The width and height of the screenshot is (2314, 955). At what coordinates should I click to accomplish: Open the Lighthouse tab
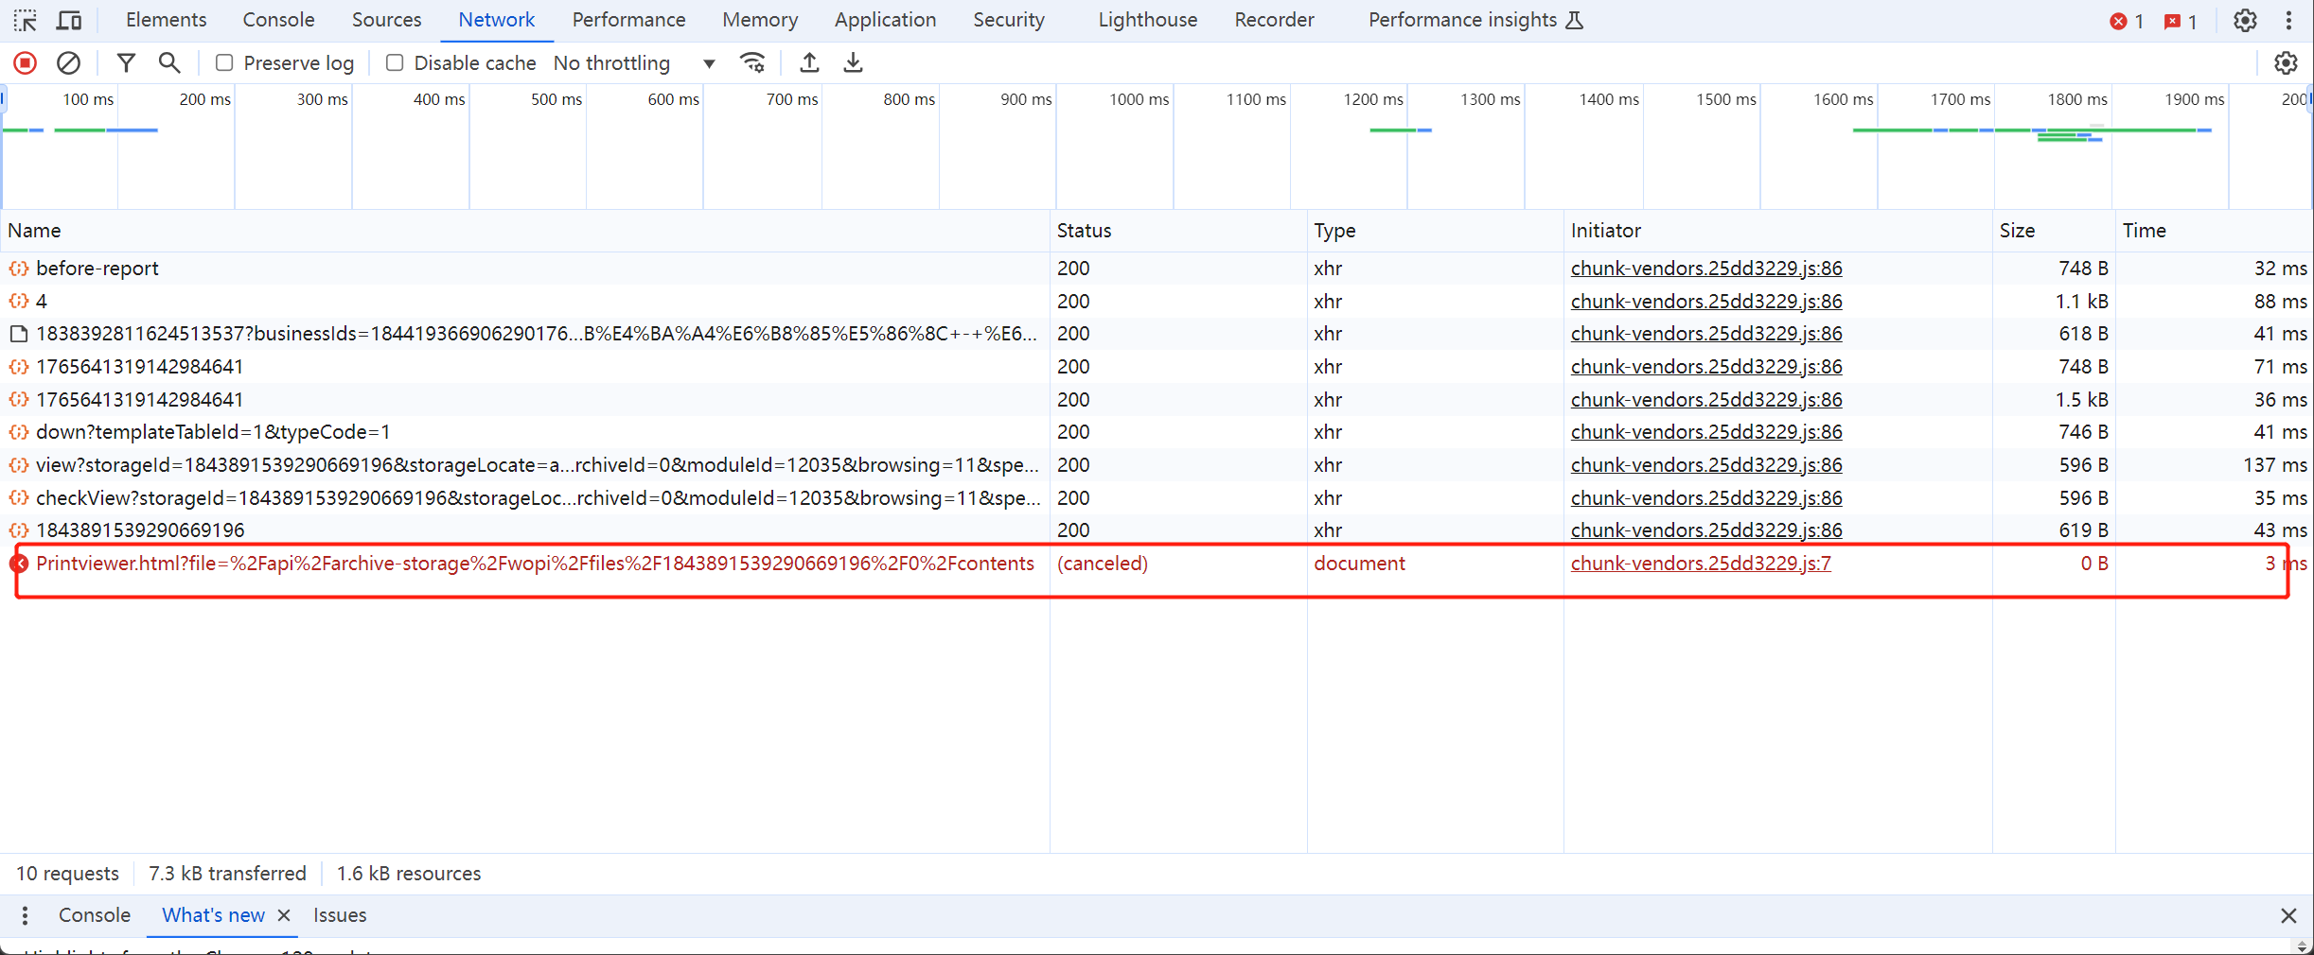(1147, 20)
